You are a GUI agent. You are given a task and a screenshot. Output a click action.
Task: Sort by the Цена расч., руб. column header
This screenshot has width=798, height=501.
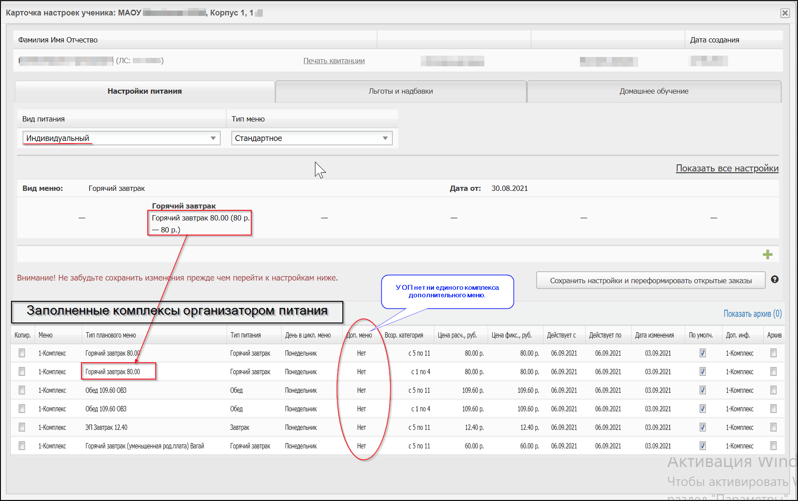[457, 335]
